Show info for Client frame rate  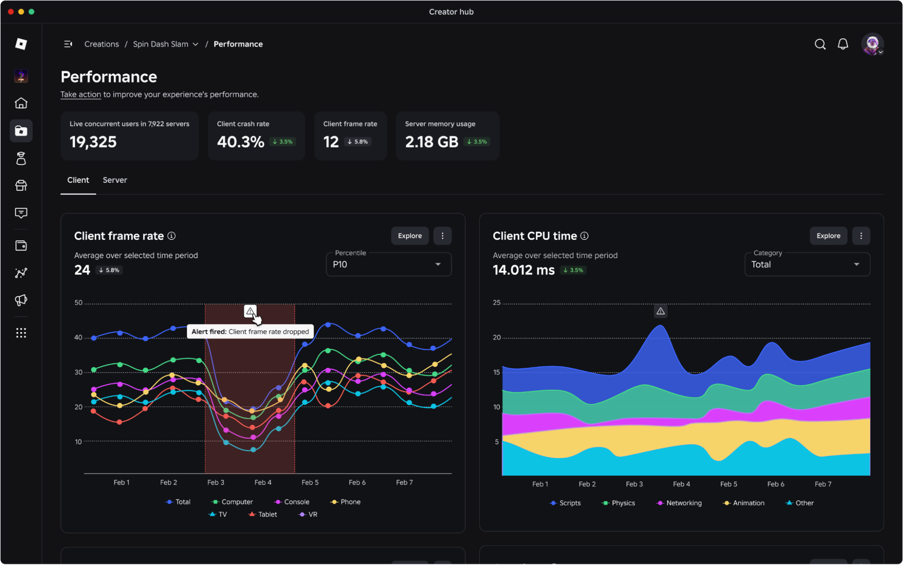point(172,236)
